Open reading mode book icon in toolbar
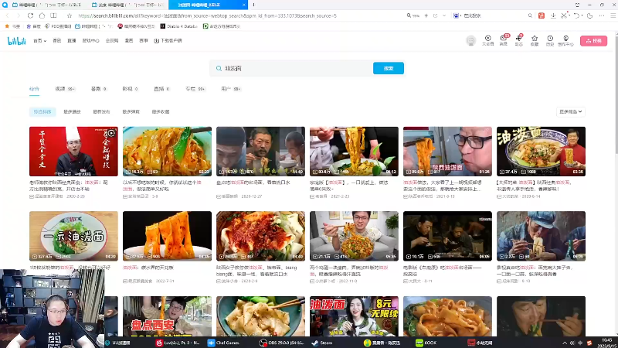This screenshot has width=618, height=348. (x=53, y=15)
